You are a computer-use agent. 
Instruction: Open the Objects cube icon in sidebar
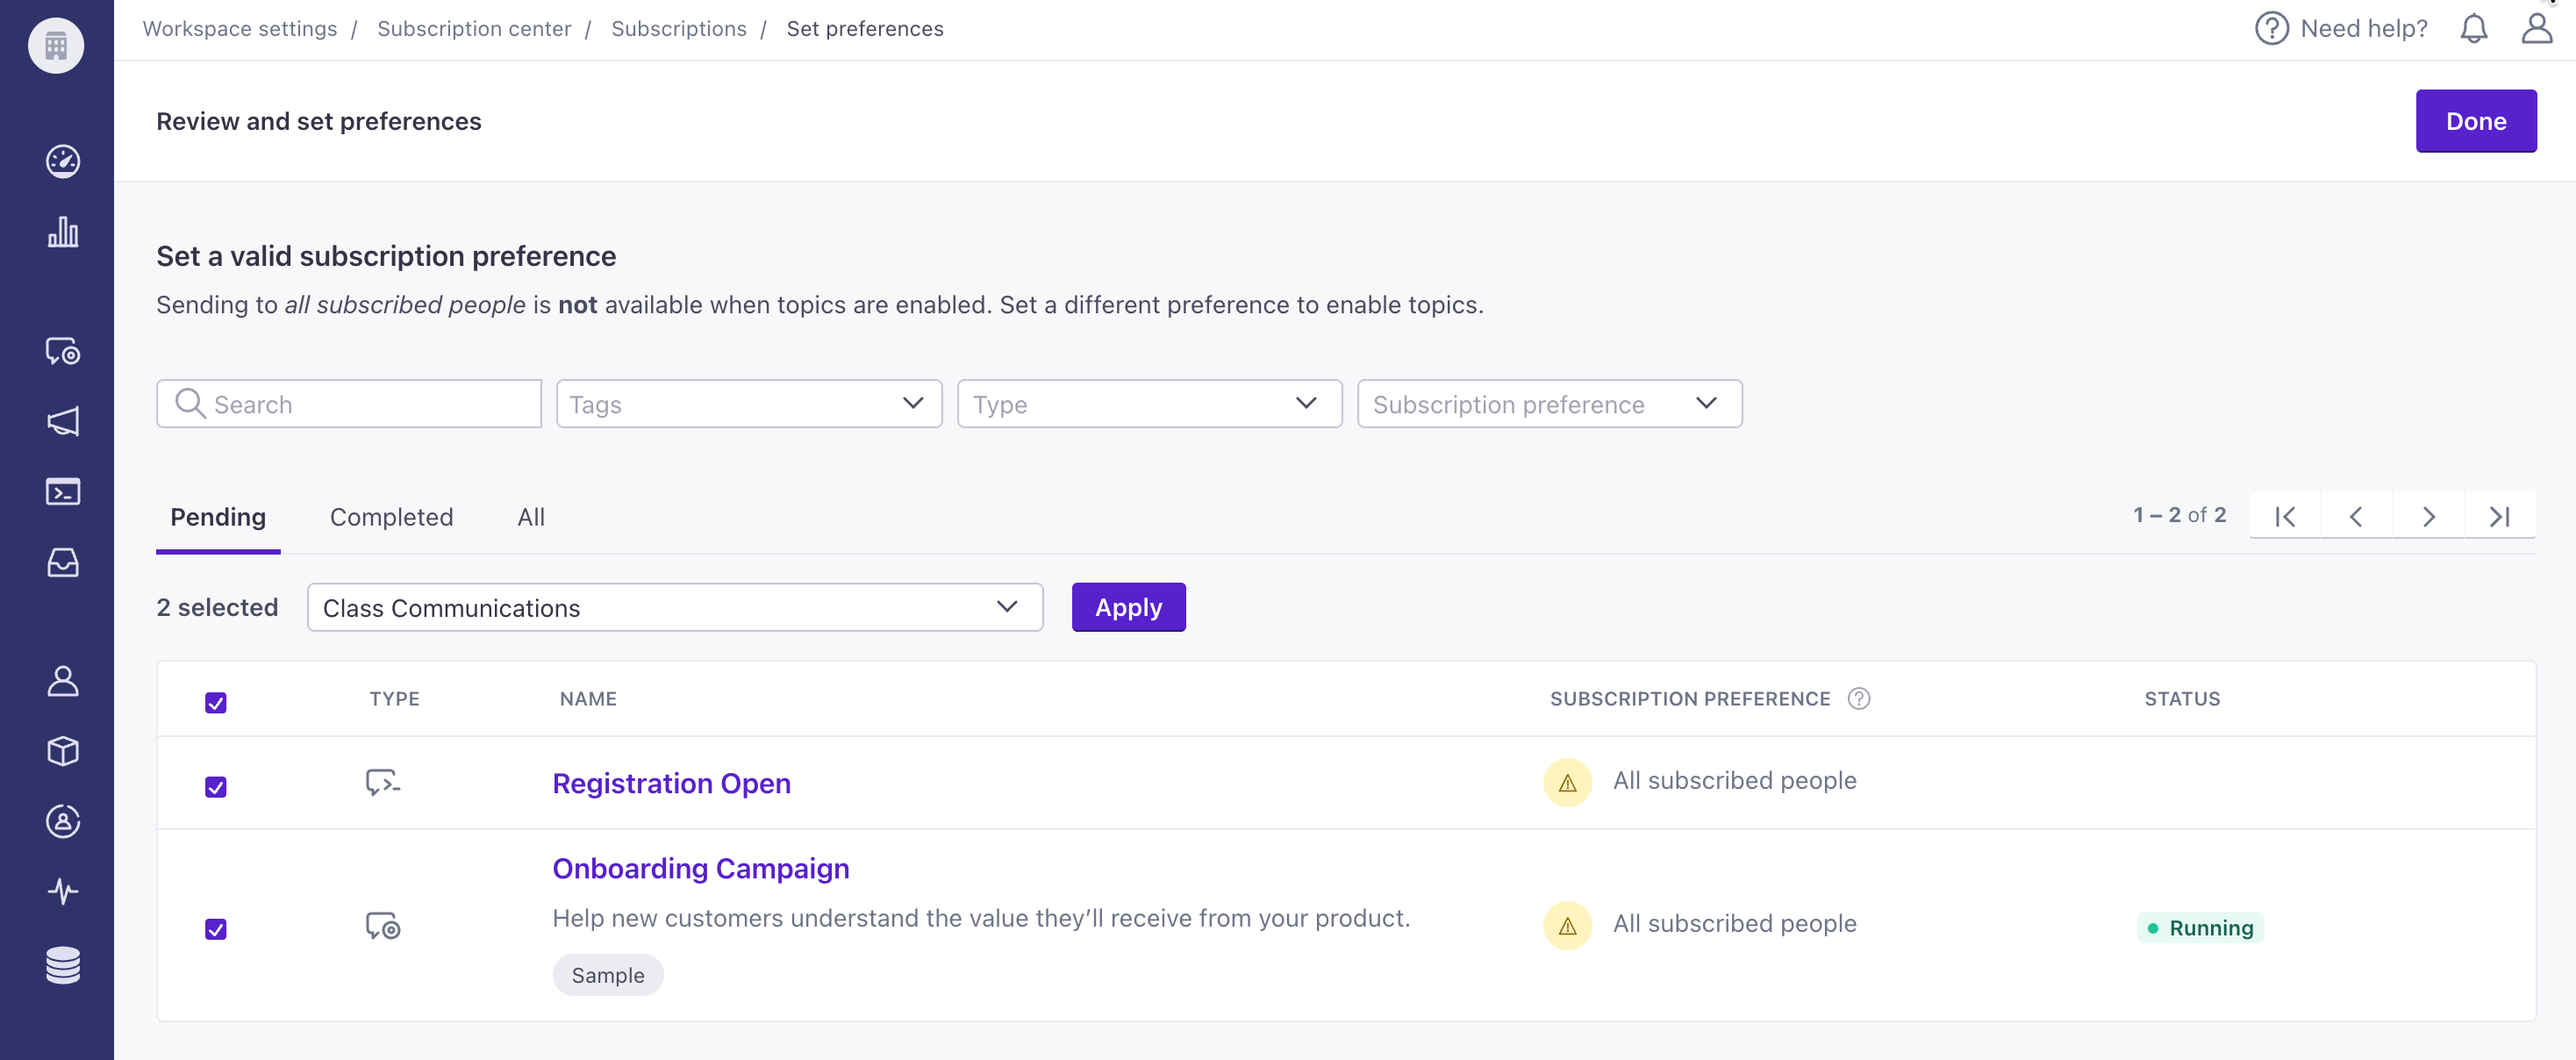pyautogui.click(x=63, y=751)
